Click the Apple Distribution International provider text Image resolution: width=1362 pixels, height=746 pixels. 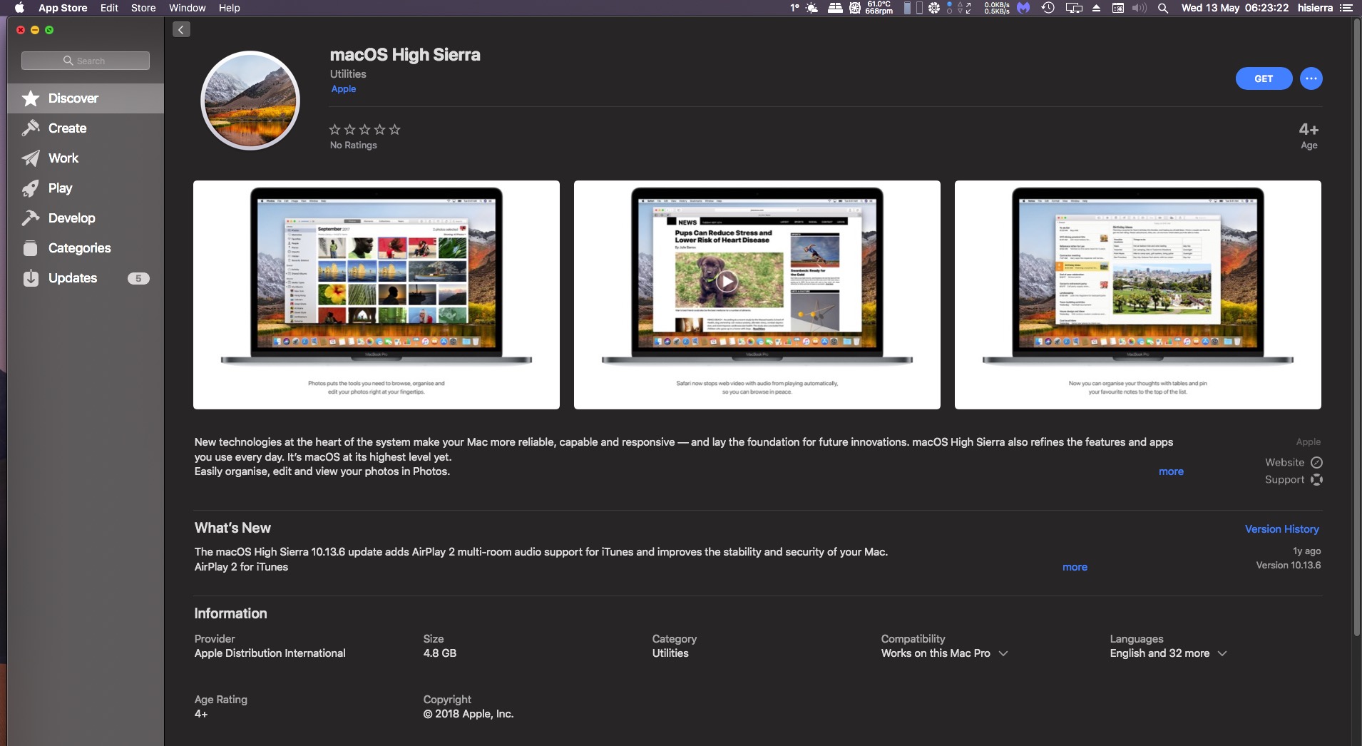point(270,653)
